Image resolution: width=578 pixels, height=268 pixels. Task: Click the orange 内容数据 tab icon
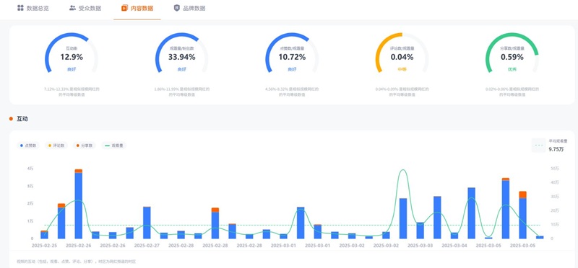pos(124,8)
